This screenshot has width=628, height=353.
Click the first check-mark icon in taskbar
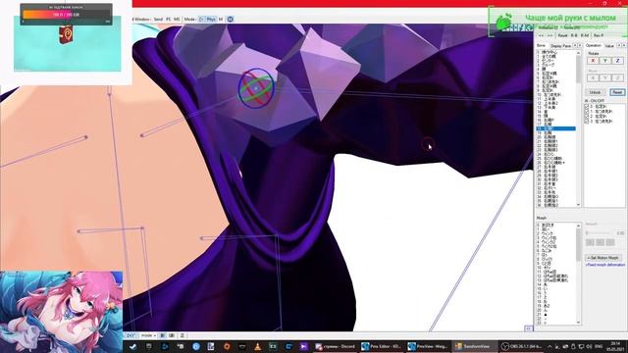coord(132,346)
